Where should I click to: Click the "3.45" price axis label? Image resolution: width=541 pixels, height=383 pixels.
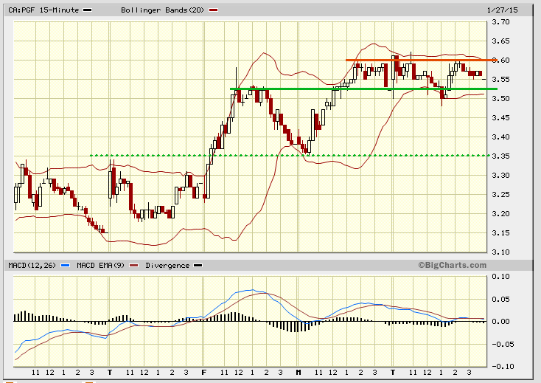tap(500, 118)
